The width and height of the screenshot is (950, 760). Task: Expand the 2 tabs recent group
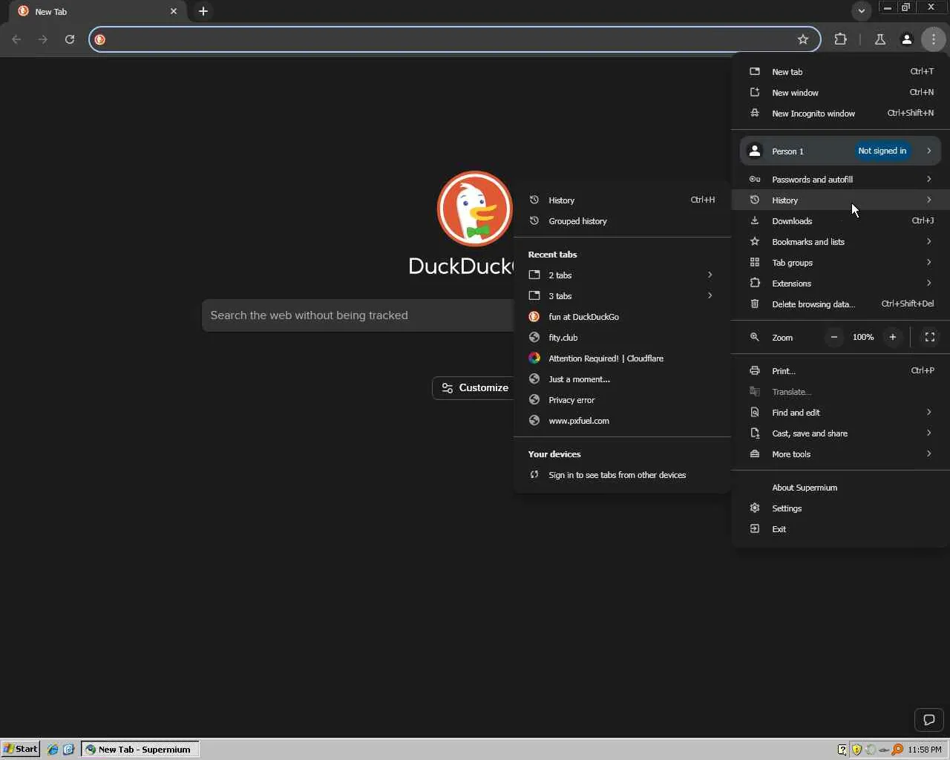point(622,275)
